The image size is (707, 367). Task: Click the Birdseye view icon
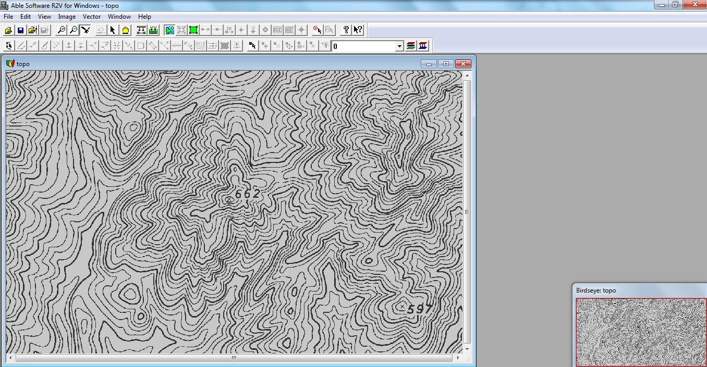coord(86,30)
